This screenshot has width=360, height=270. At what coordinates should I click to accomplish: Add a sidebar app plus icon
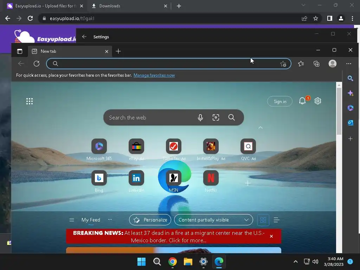point(351,139)
